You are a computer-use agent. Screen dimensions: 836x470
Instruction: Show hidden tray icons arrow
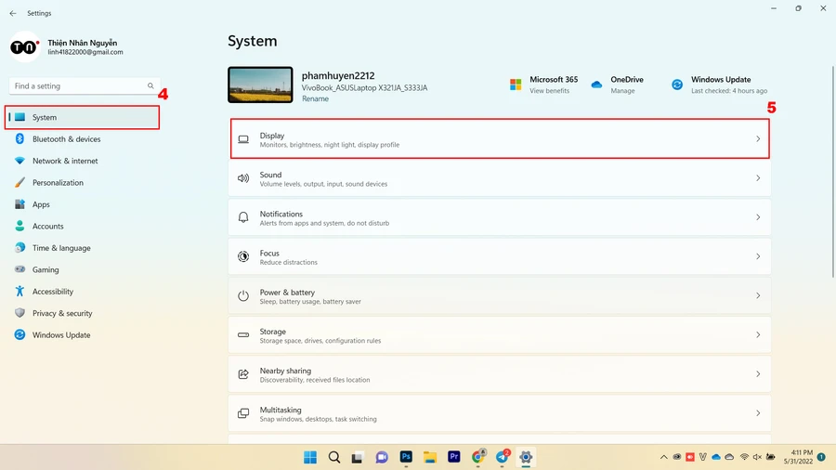click(x=664, y=457)
